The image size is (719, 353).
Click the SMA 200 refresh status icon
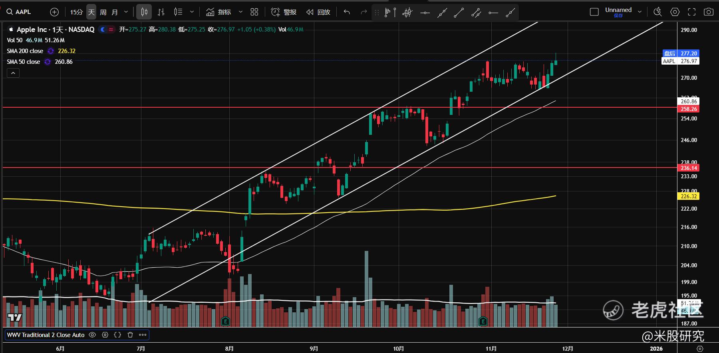[x=51, y=51]
